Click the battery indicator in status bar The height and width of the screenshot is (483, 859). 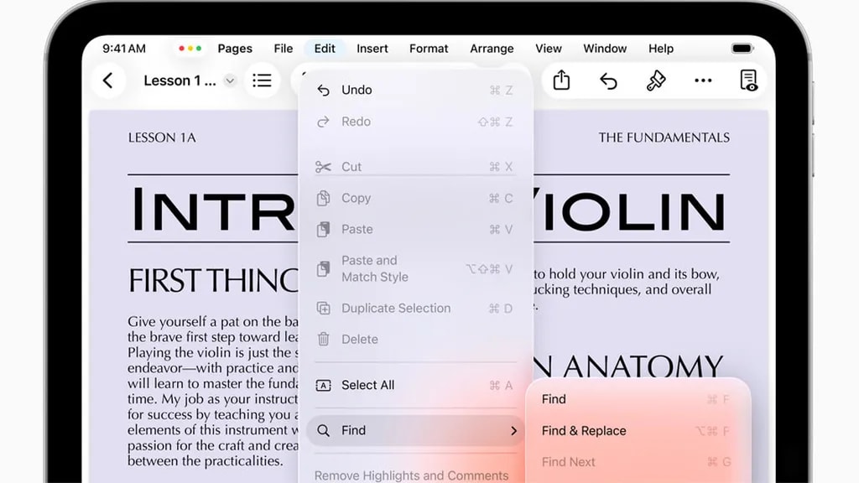pyautogui.click(x=742, y=49)
